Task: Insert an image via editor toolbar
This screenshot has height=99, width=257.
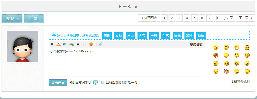Action: pyautogui.click(x=65, y=44)
